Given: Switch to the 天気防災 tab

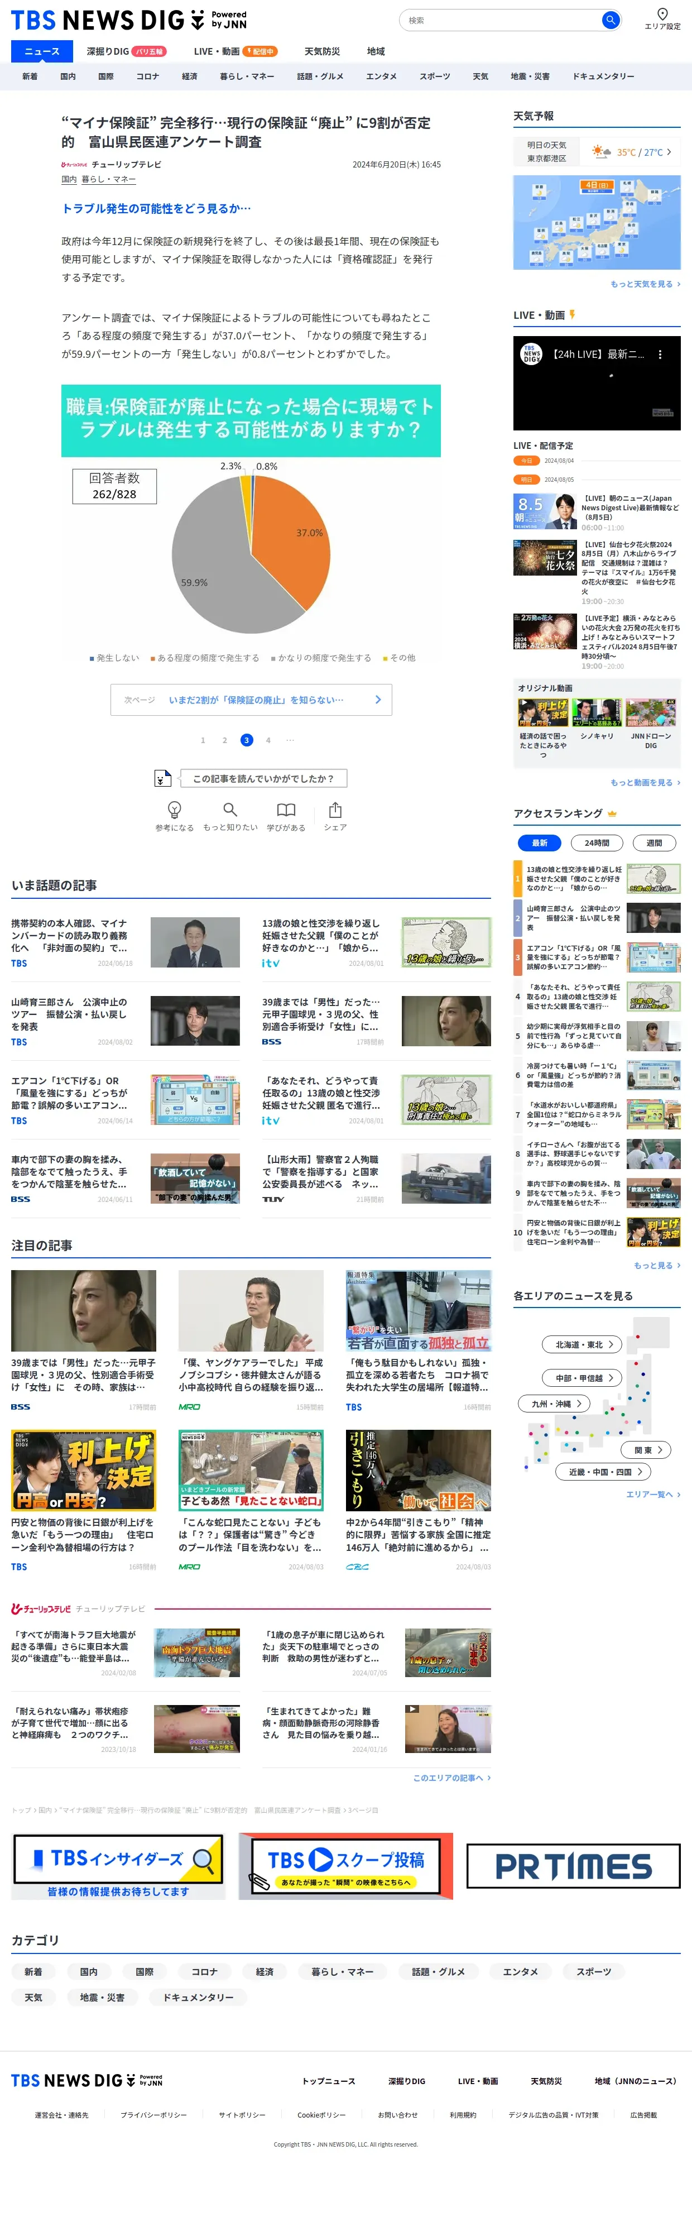Looking at the screenshot, I should (x=321, y=52).
